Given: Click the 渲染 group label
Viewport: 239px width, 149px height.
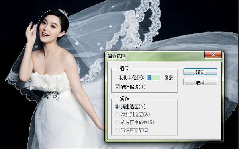Looking at the screenshot, I should click(x=124, y=69).
